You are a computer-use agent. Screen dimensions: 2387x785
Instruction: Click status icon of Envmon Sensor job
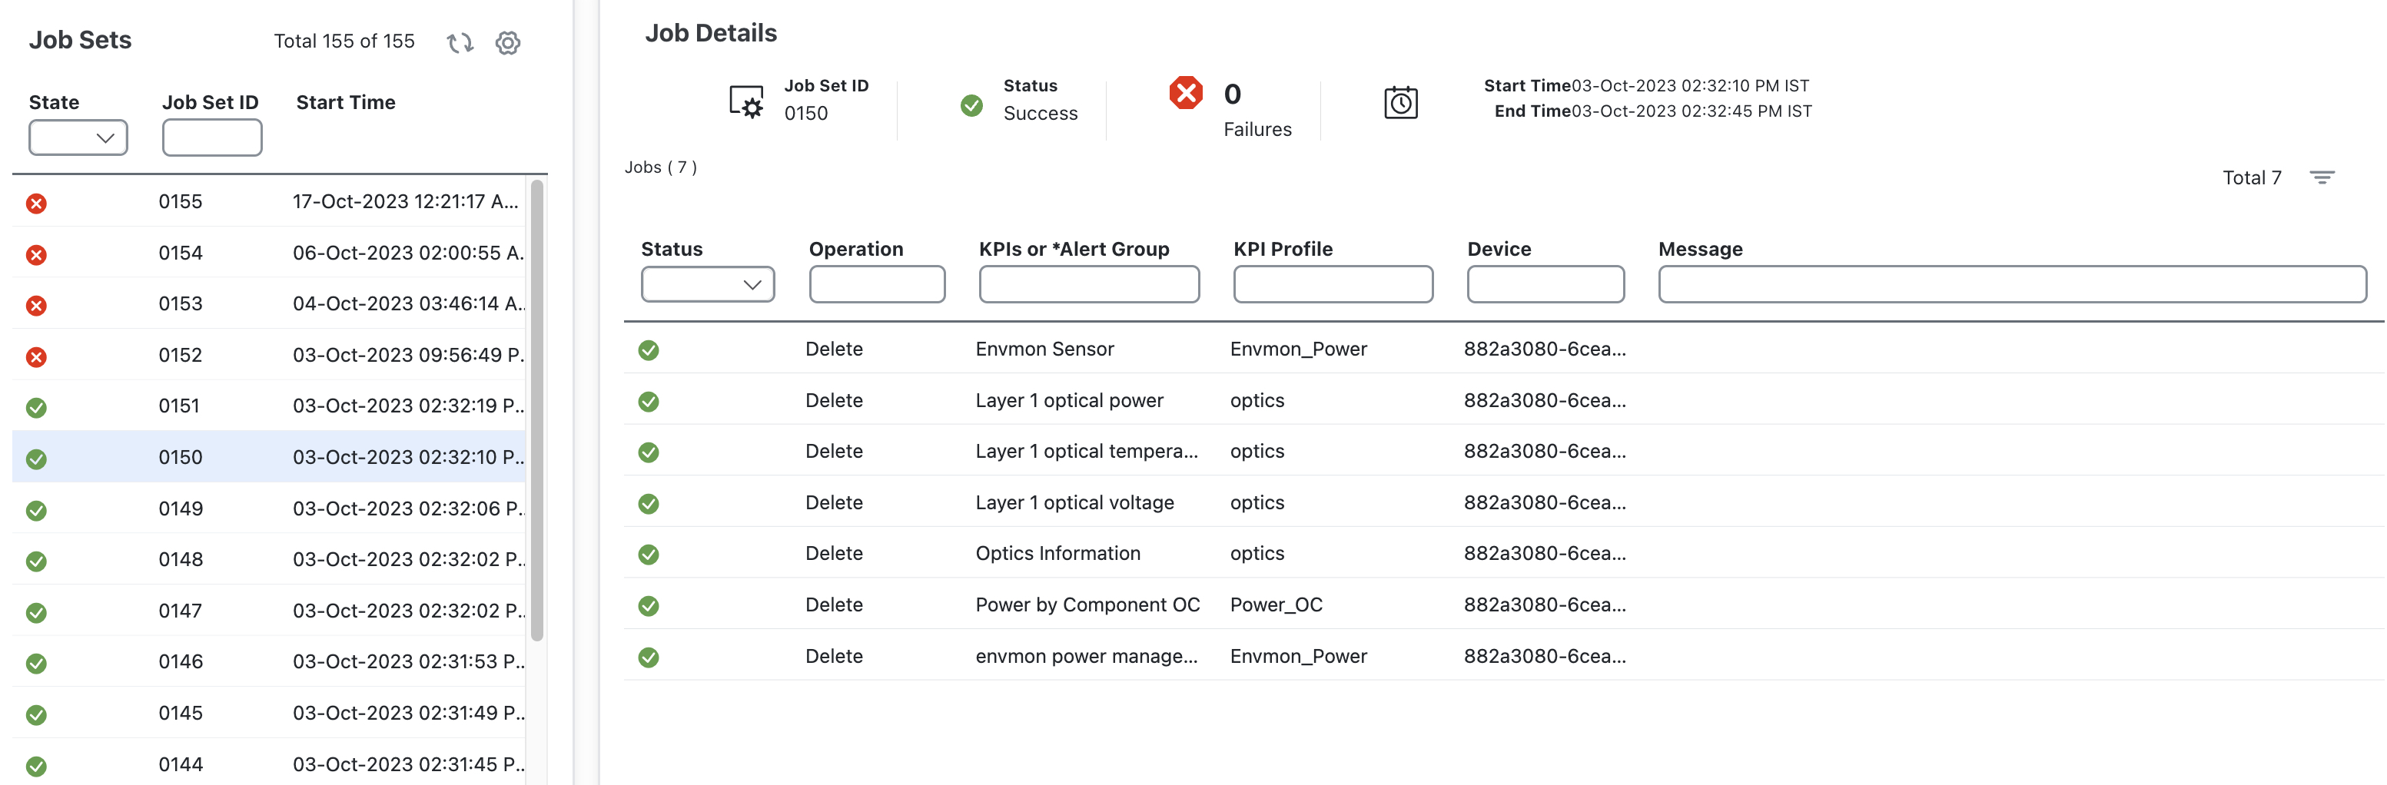(x=649, y=350)
